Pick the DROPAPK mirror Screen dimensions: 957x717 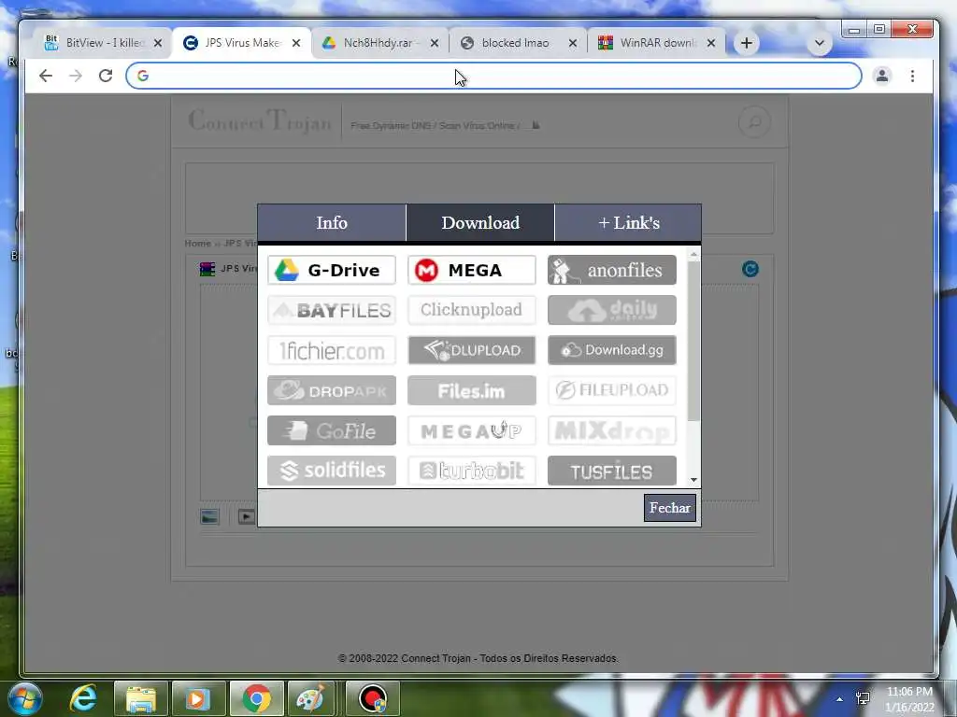click(332, 390)
